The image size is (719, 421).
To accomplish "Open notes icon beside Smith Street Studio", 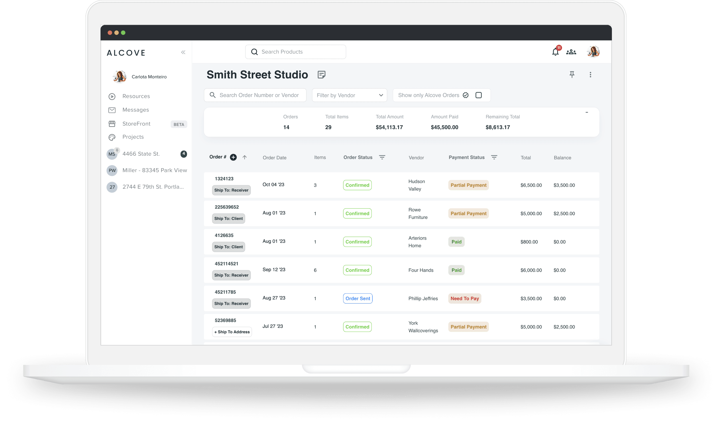I will tap(321, 75).
